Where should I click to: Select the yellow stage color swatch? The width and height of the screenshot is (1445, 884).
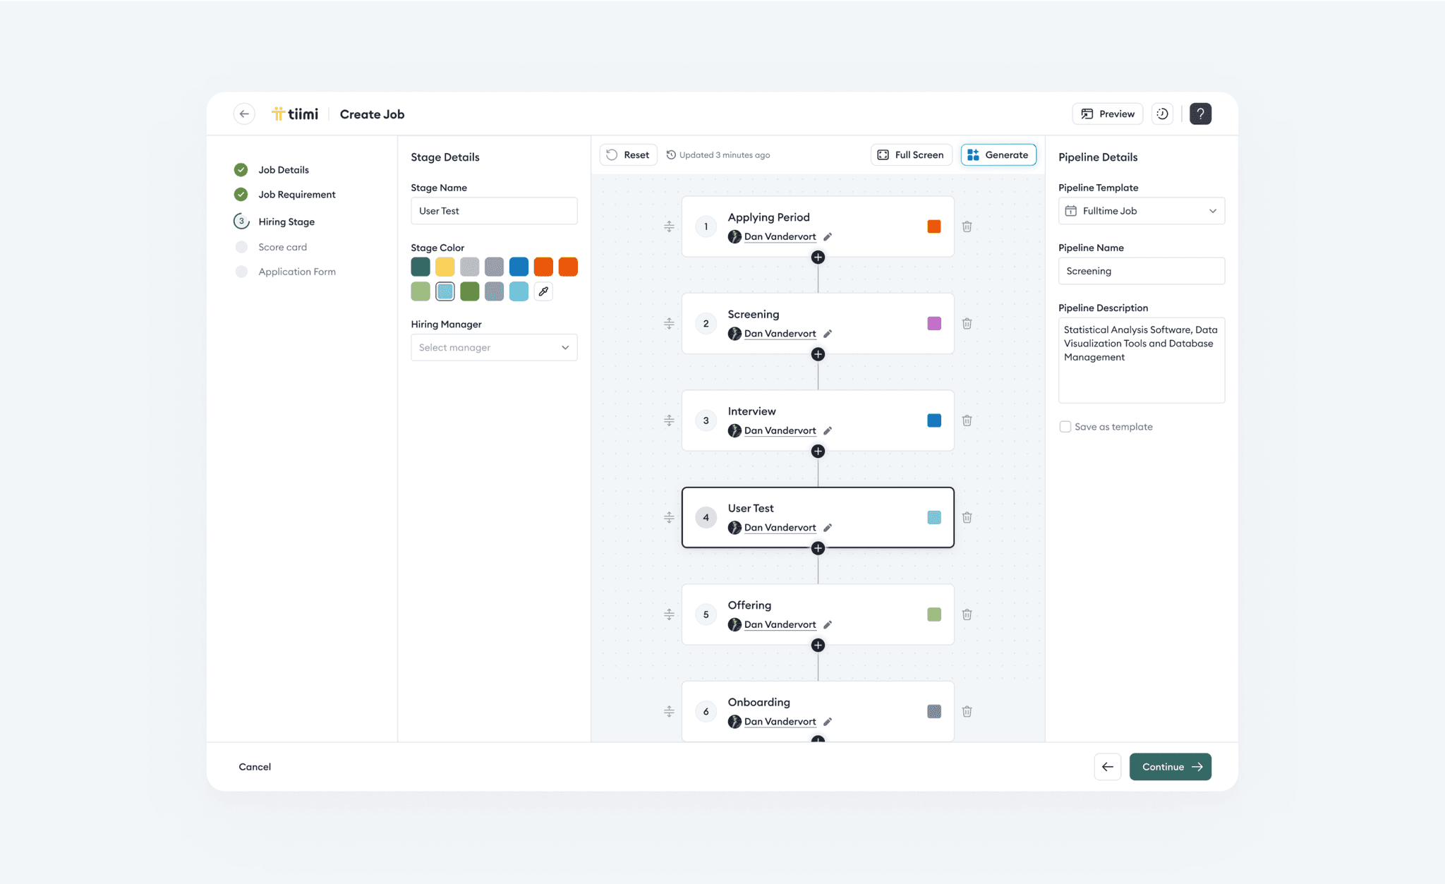tap(445, 267)
